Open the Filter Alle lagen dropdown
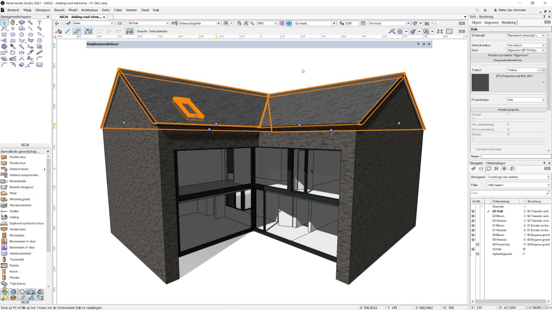The height and width of the screenshot is (310, 552). (x=519, y=185)
